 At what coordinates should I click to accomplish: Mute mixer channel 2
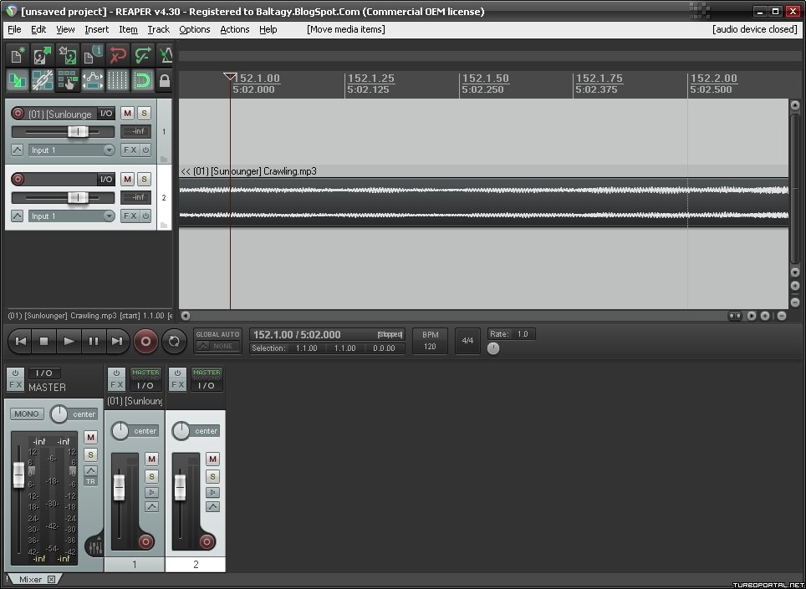[x=212, y=459]
